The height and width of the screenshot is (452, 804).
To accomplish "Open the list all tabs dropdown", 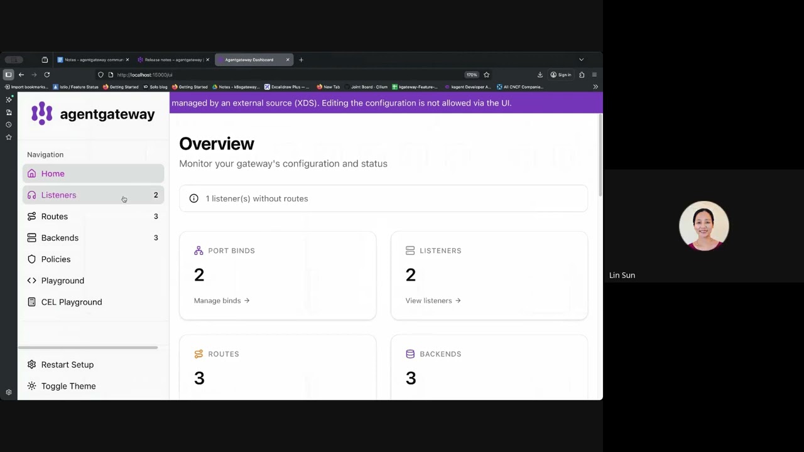I will 581,60.
